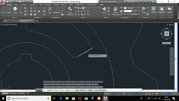Click the Scale tool icon

35,14
